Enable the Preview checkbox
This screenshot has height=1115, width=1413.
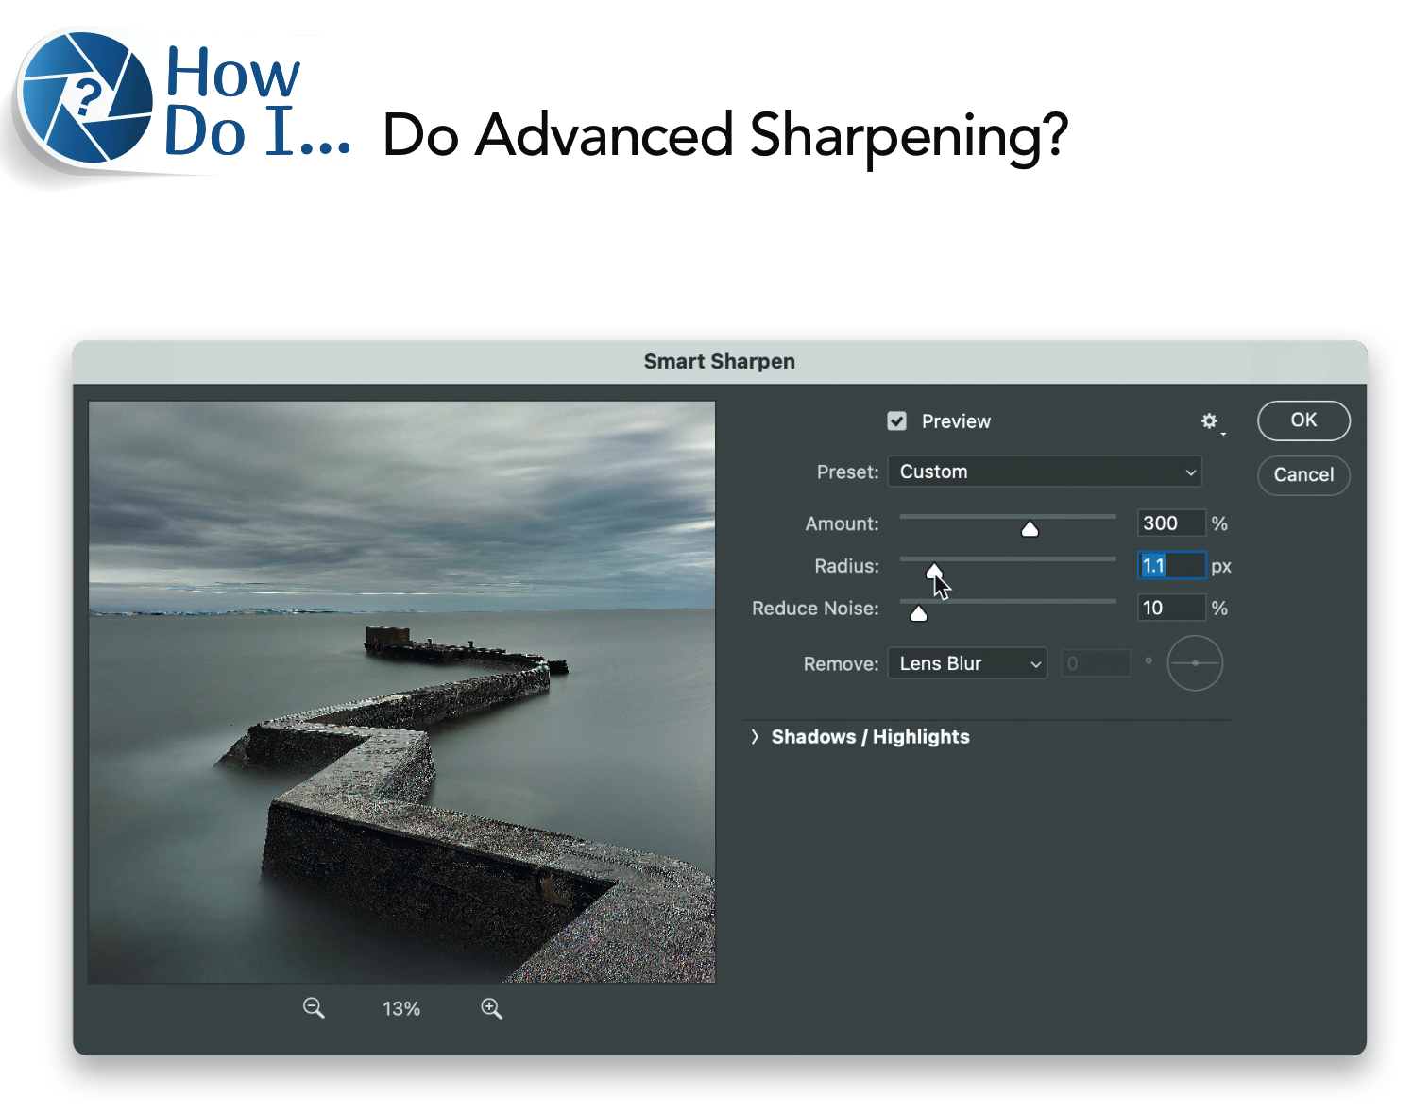(897, 421)
